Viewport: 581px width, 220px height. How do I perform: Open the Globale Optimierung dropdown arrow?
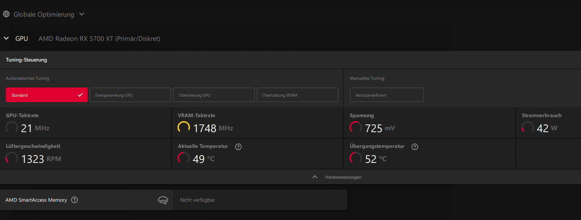click(82, 14)
